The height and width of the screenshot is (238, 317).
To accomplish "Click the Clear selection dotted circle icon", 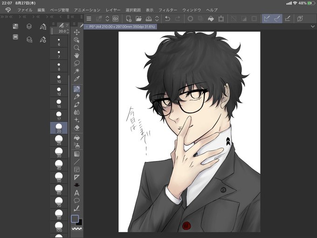I will (x=190, y=19).
